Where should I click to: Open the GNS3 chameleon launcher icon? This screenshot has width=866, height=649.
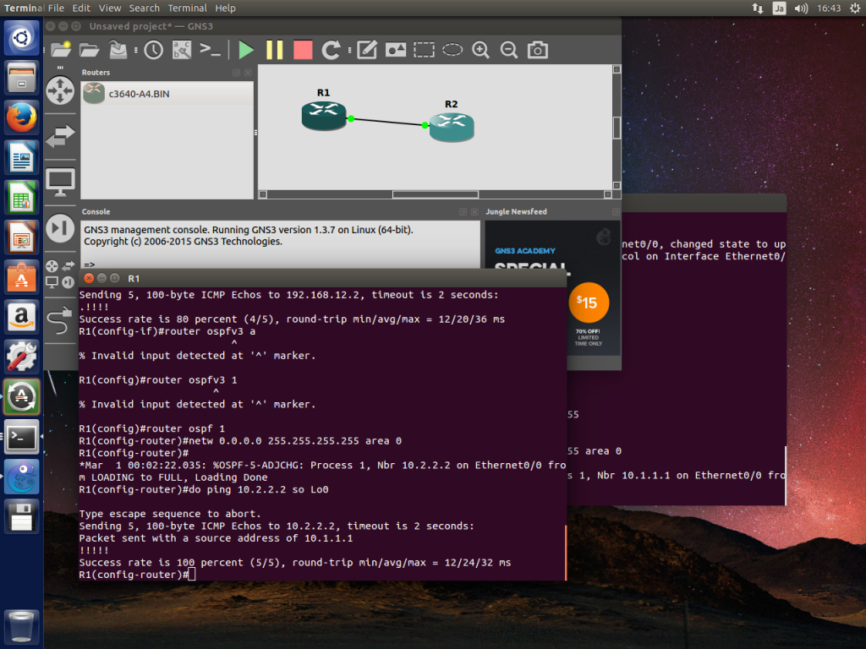point(21,477)
